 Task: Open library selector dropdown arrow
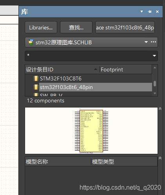(x=146, y=42)
